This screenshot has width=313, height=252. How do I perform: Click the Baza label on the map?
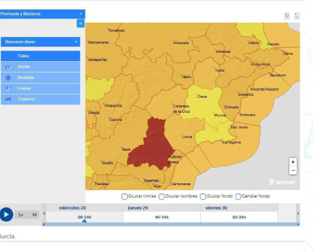coord(126,149)
